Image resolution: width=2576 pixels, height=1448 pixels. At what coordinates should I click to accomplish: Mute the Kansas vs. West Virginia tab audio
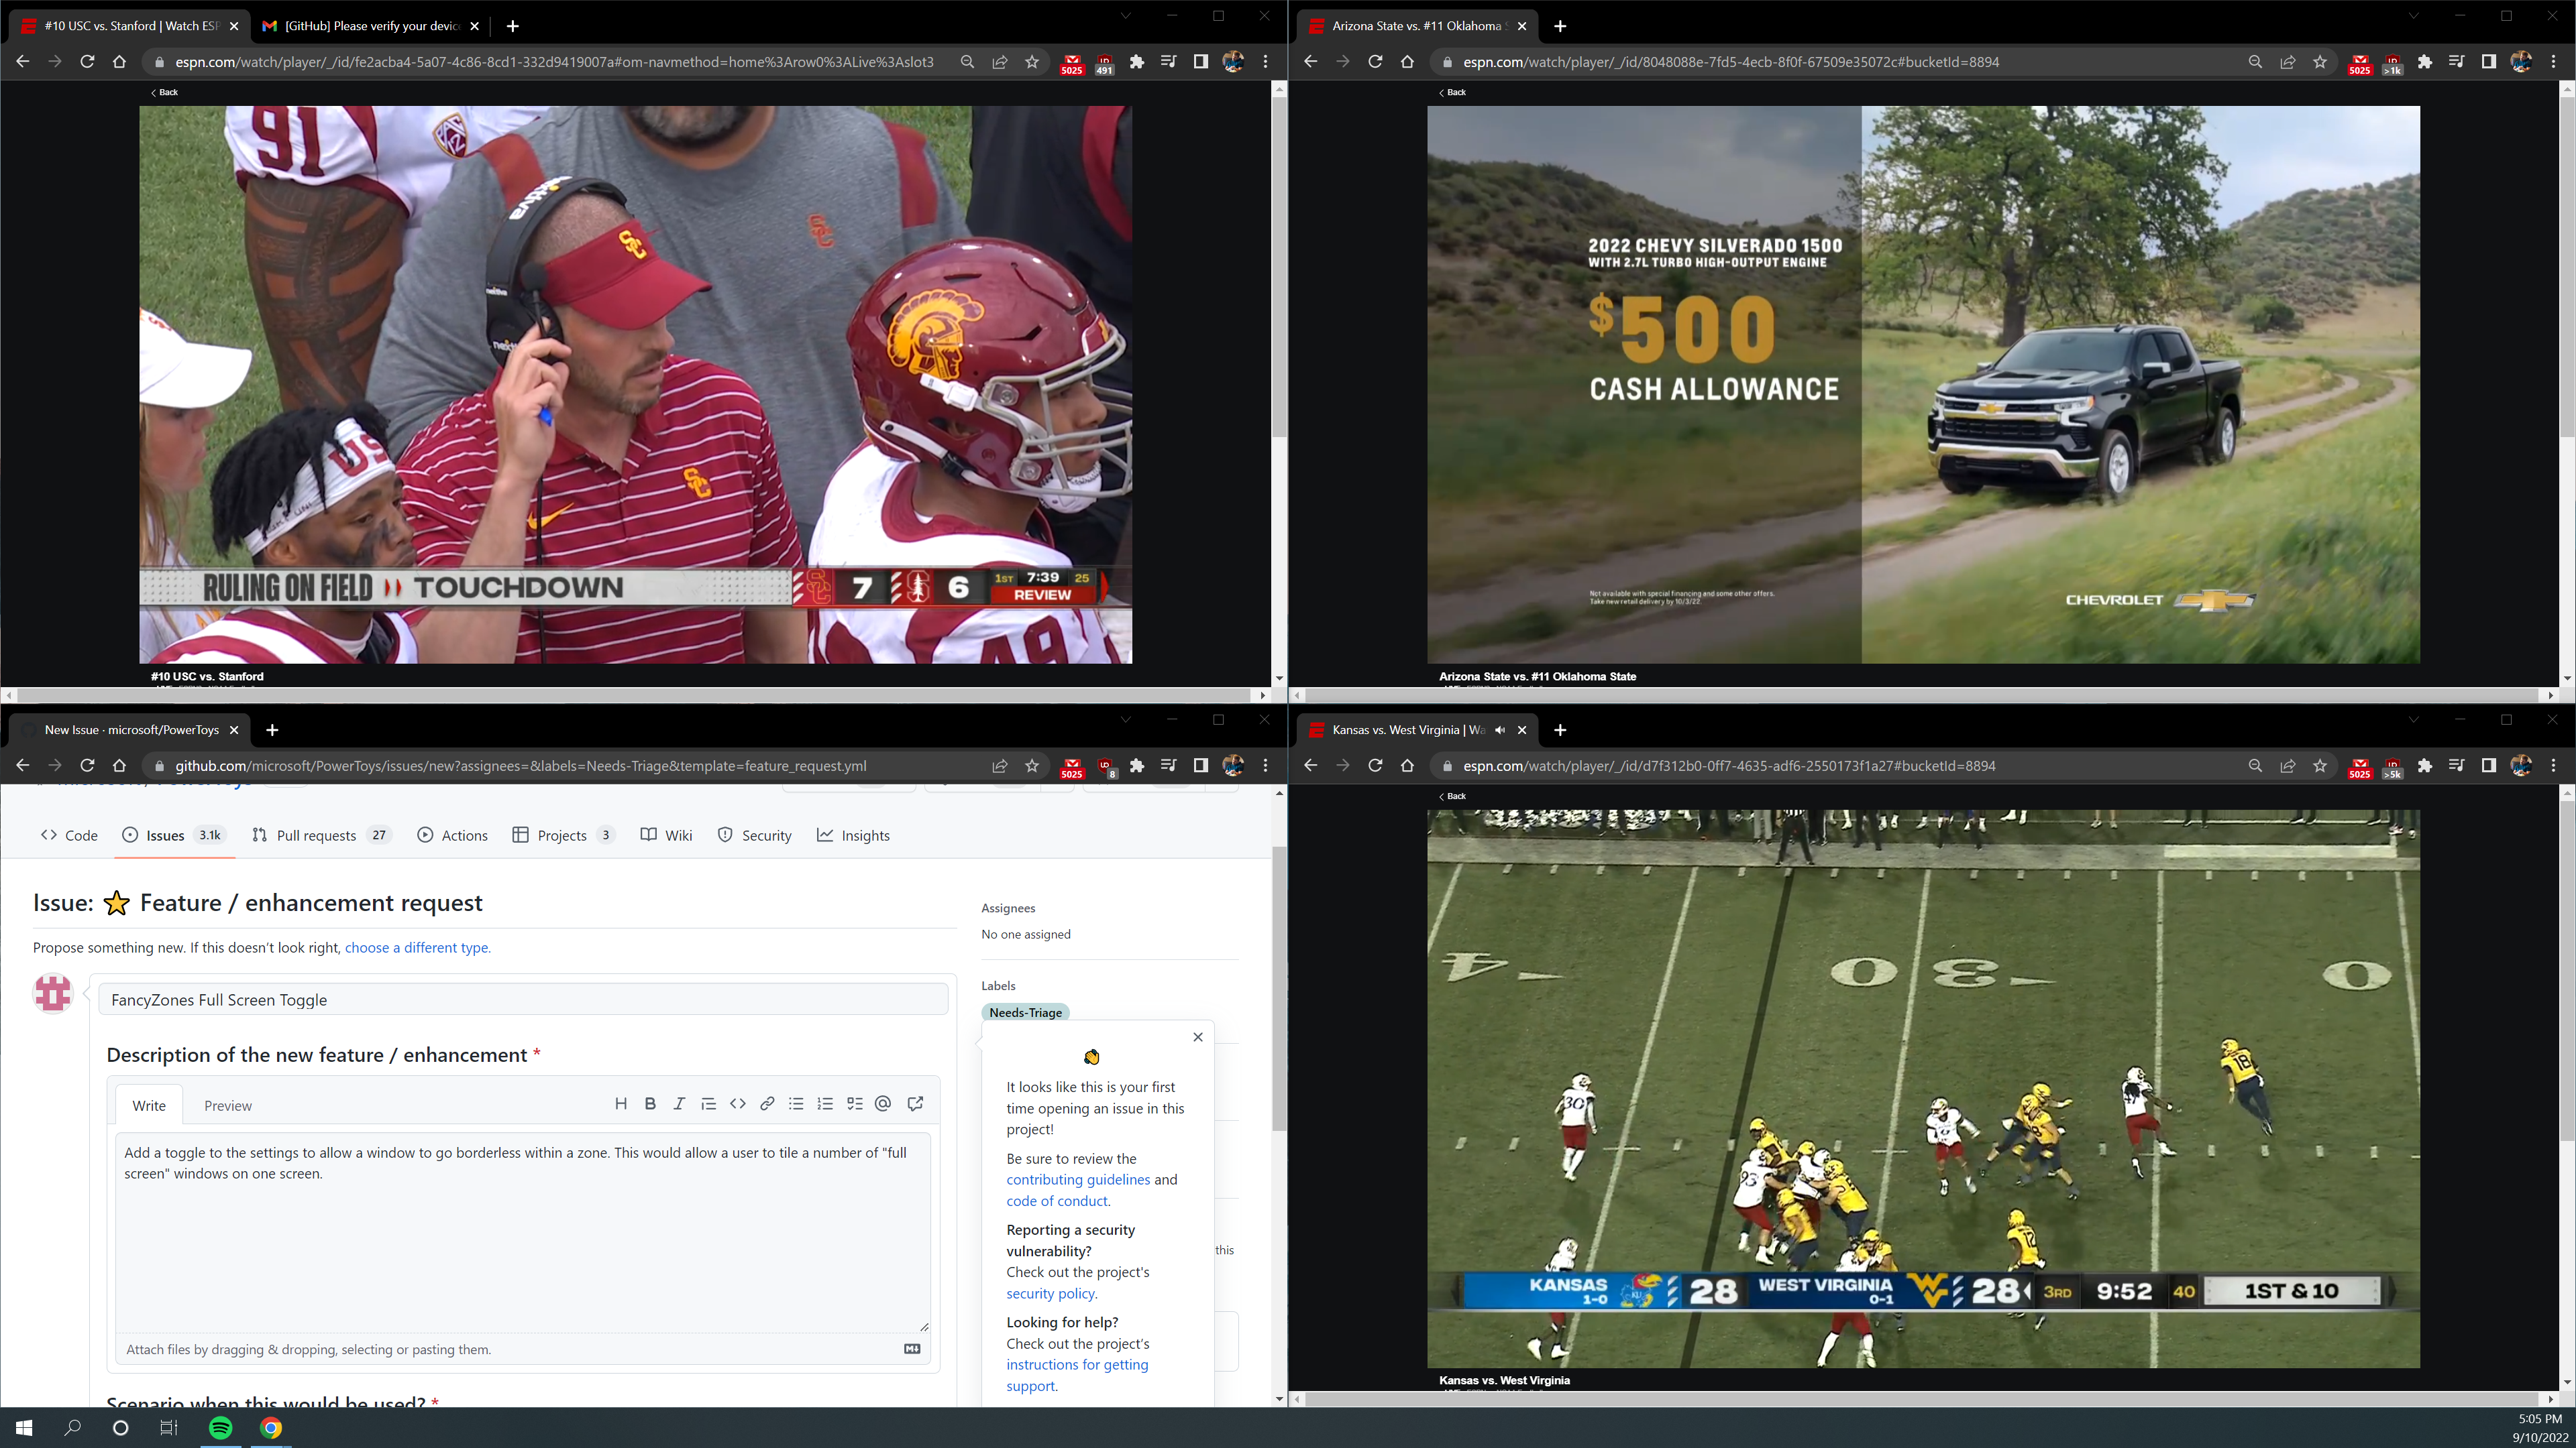[x=1500, y=729]
